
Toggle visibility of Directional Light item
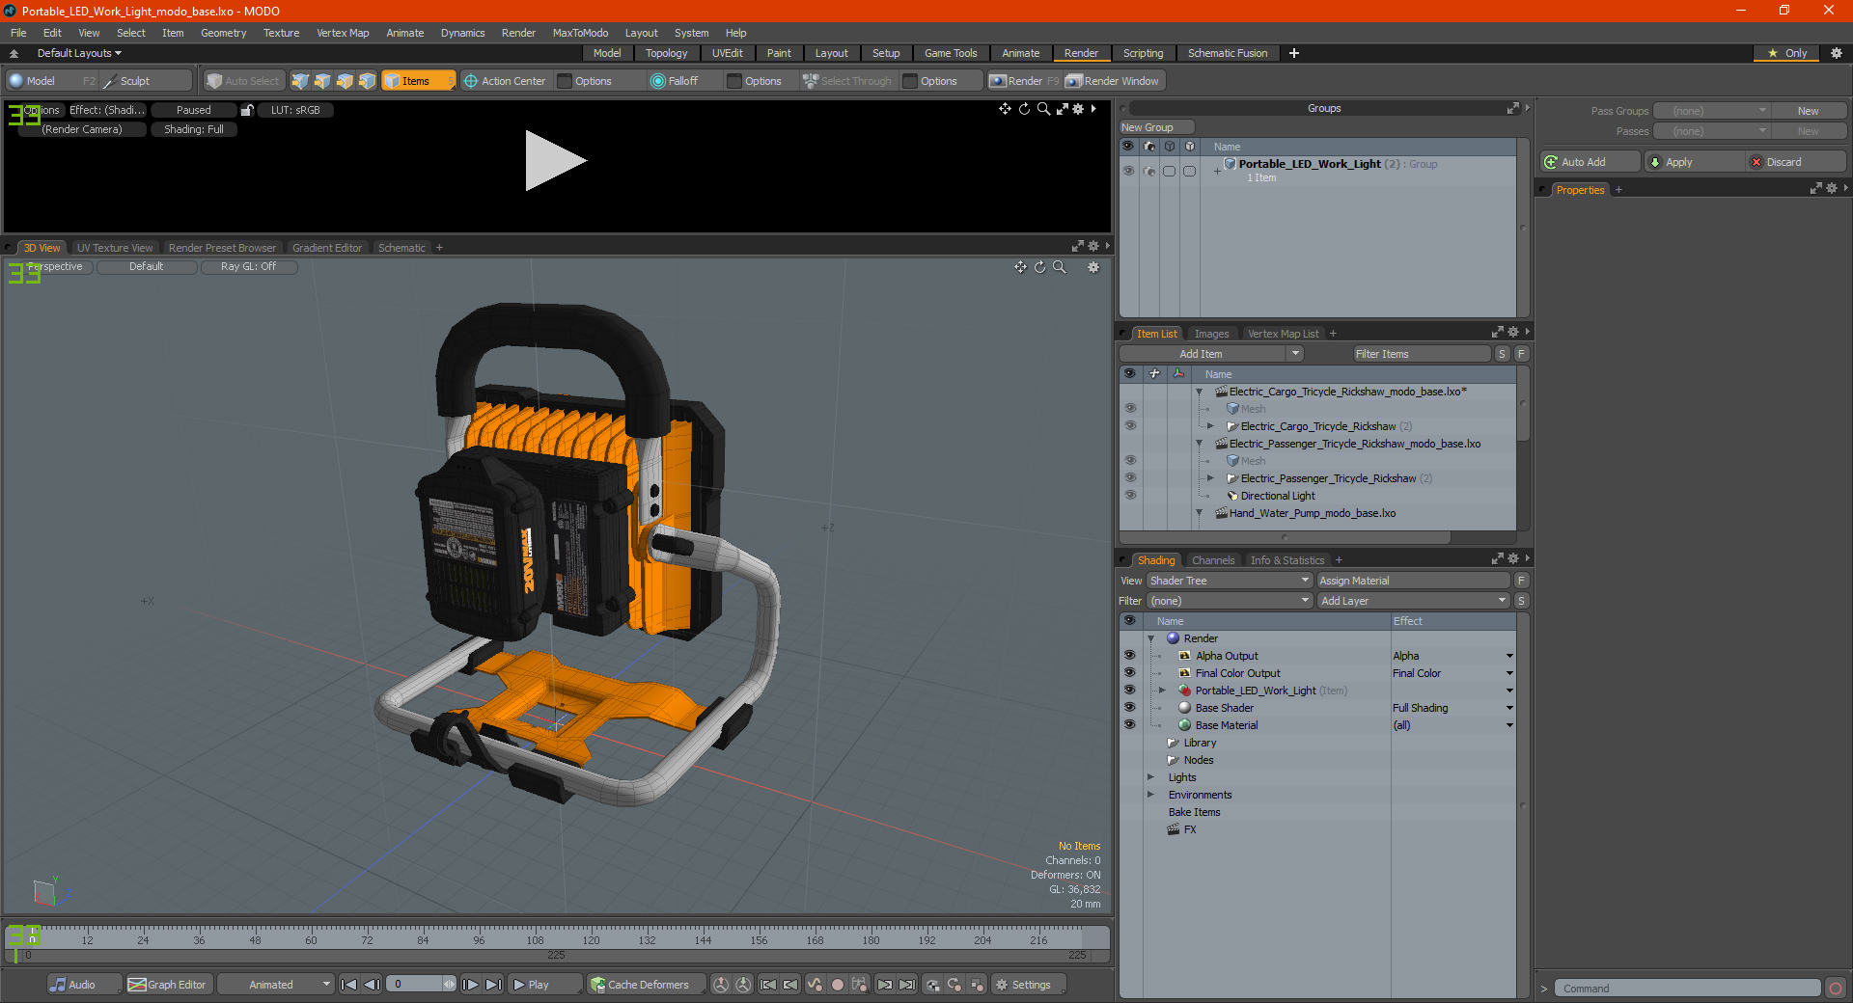(x=1130, y=495)
